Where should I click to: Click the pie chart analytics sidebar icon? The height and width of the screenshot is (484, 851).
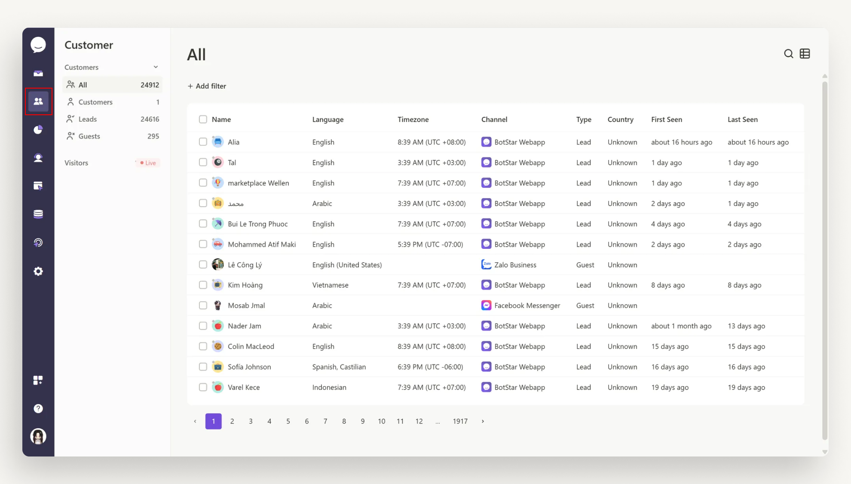[38, 129]
